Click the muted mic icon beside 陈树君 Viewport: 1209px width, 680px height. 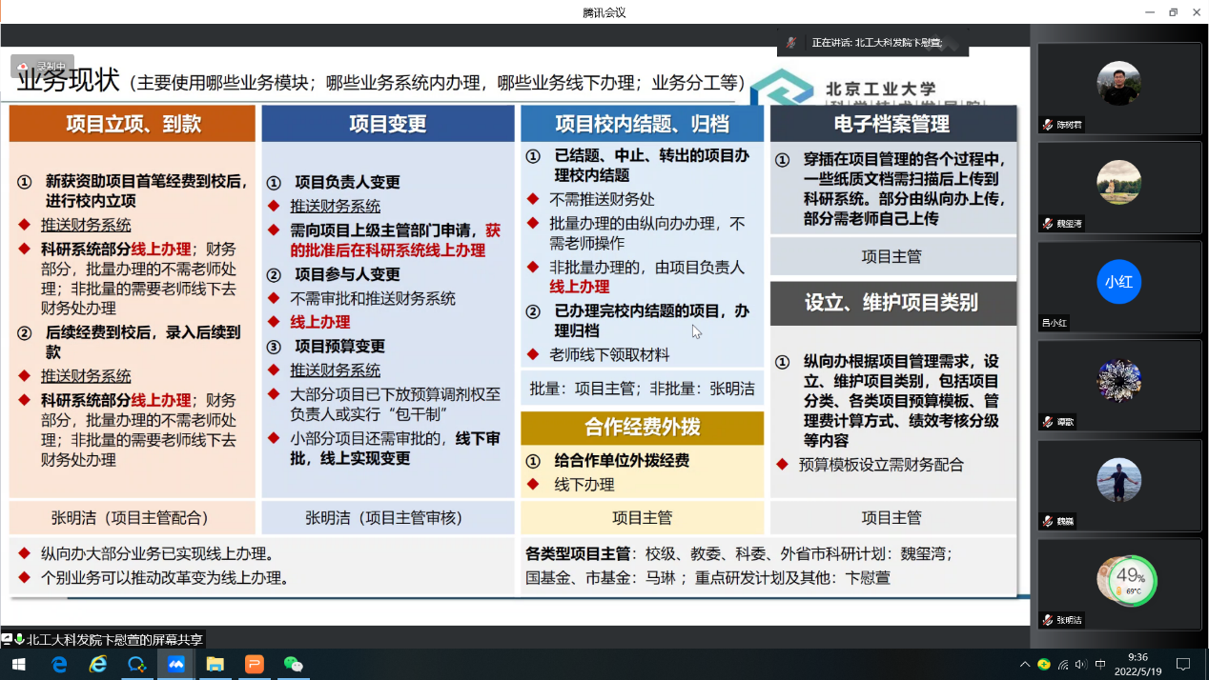[1048, 125]
